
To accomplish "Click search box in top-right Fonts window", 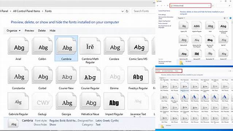I will pos(224,5).
